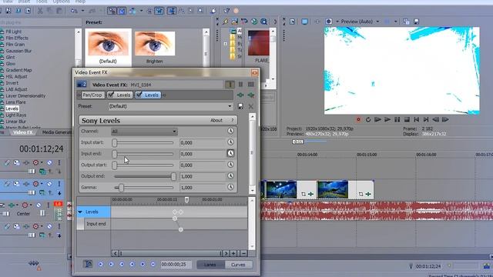493x277 pixels.
Task: Go to end of project button
Action: pos(426,120)
